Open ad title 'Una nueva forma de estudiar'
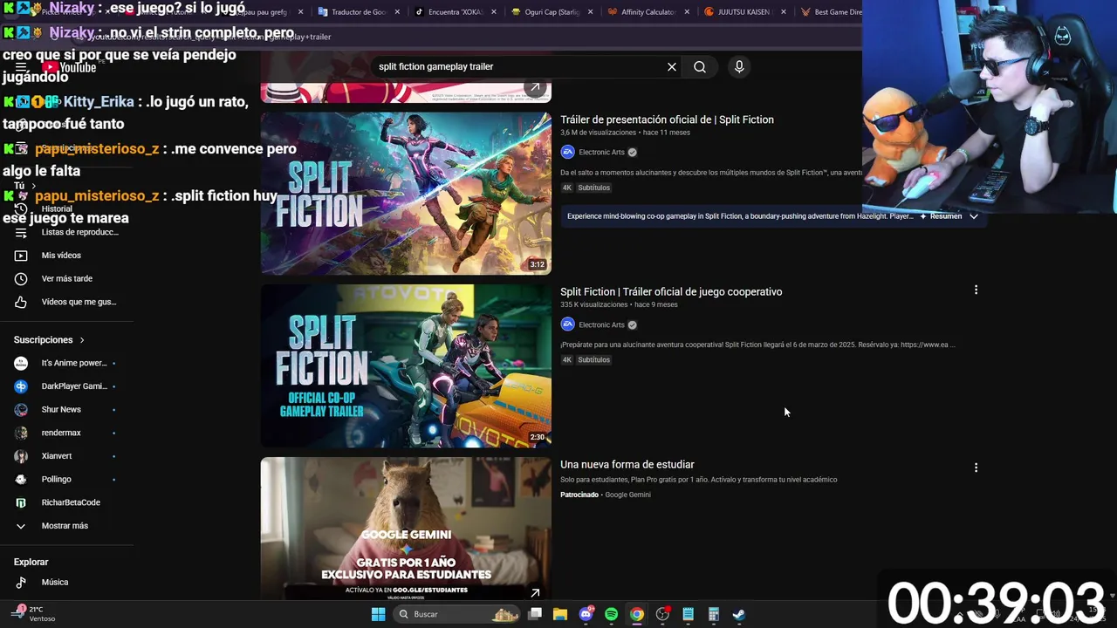1117x628 pixels. (x=627, y=465)
